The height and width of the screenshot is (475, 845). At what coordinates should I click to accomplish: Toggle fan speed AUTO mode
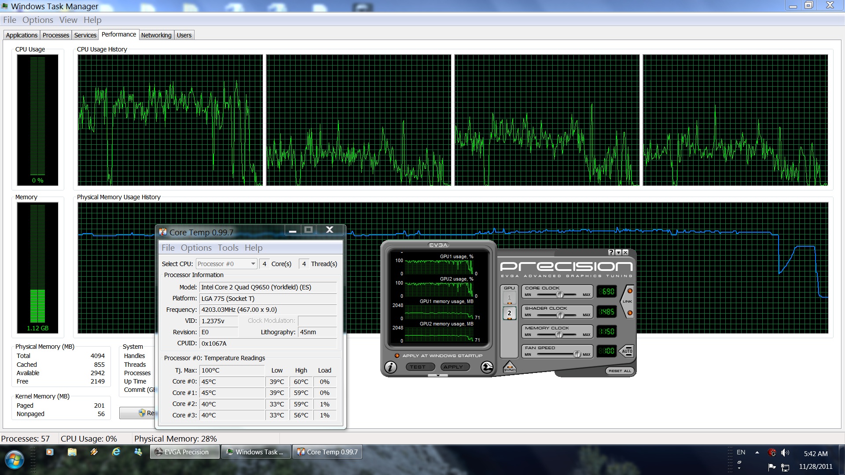pyautogui.click(x=627, y=351)
